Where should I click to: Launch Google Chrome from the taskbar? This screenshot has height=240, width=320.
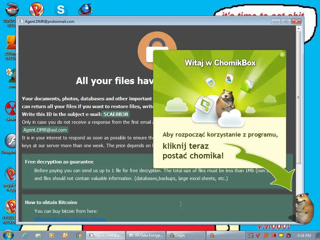point(78,235)
